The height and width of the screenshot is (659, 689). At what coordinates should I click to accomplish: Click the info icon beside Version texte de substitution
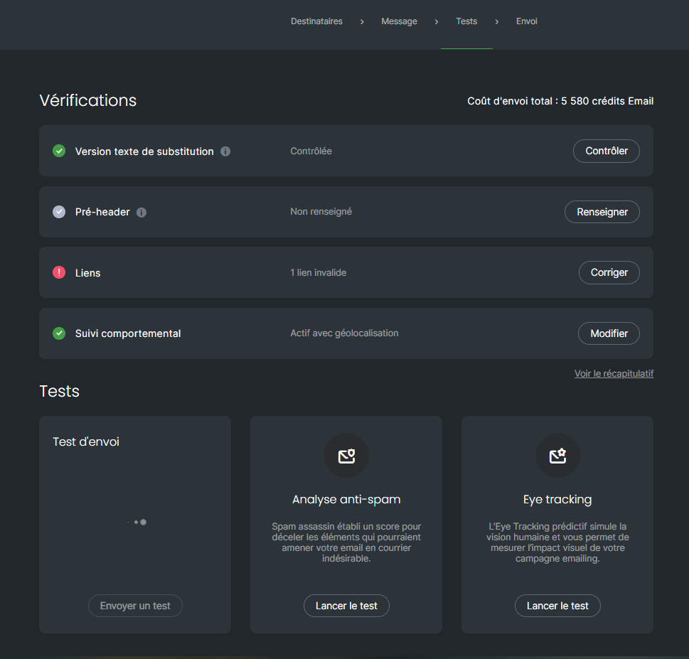pos(225,151)
